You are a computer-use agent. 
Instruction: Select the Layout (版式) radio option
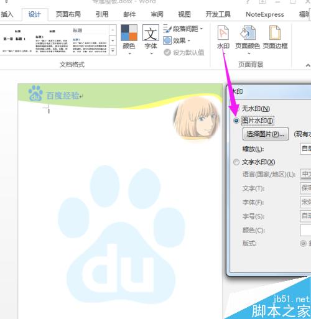[303, 243]
